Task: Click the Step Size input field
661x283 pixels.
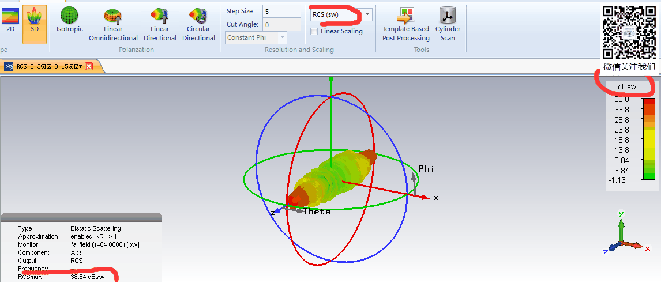Action: click(281, 12)
